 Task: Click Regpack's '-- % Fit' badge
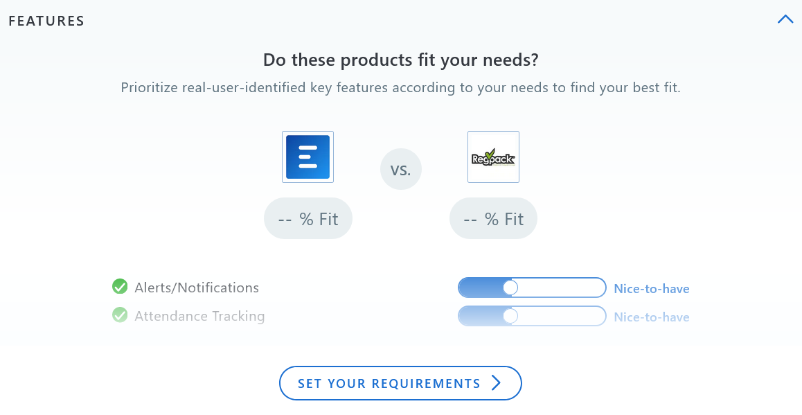tap(493, 219)
